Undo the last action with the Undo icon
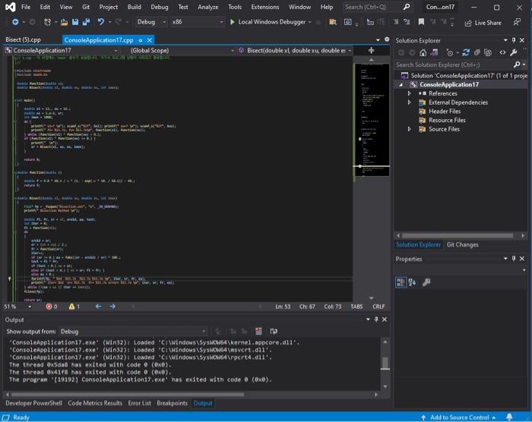 pyautogui.click(x=101, y=22)
